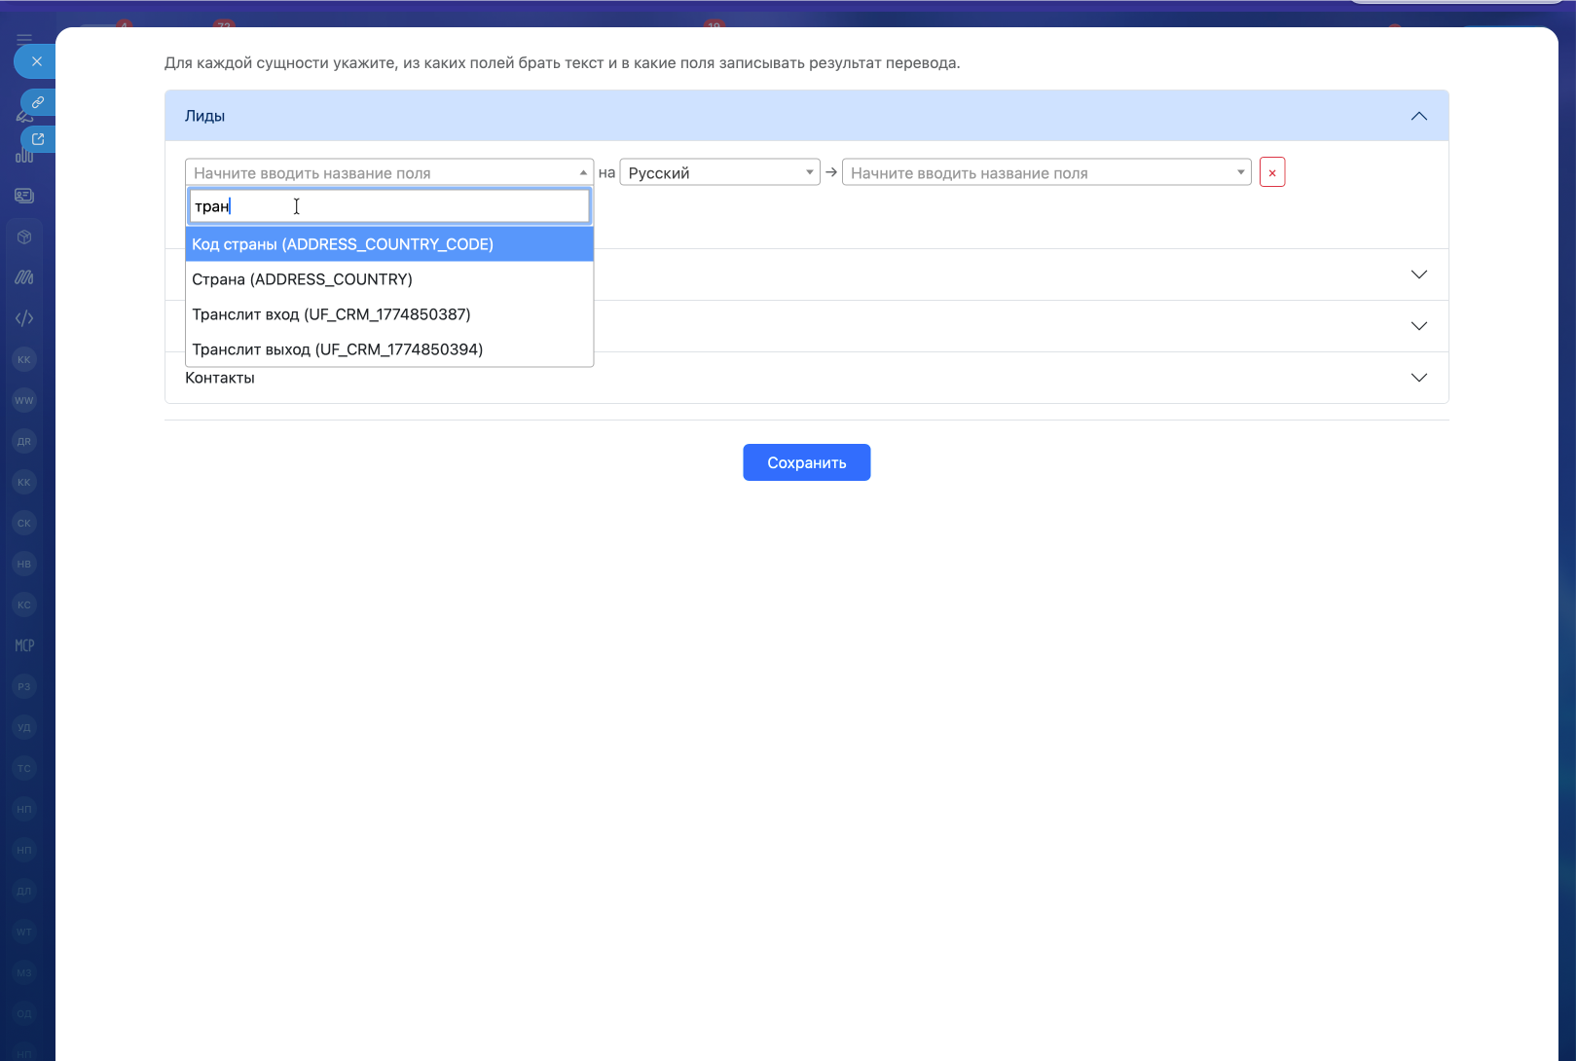The height and width of the screenshot is (1061, 1576).
Task: Open the hamburger menu in sidebar
Action: 24,40
